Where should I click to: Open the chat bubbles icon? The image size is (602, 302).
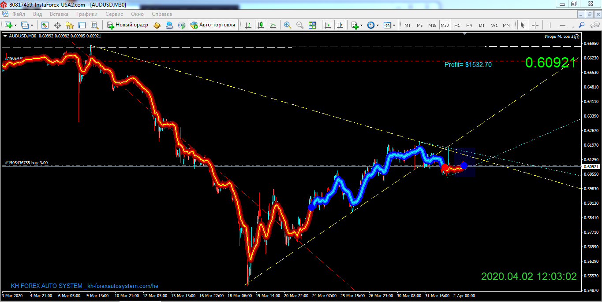594,25
